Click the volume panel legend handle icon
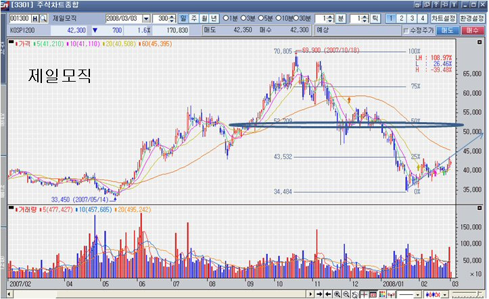This screenshot has width=489, height=299. click(x=11, y=207)
